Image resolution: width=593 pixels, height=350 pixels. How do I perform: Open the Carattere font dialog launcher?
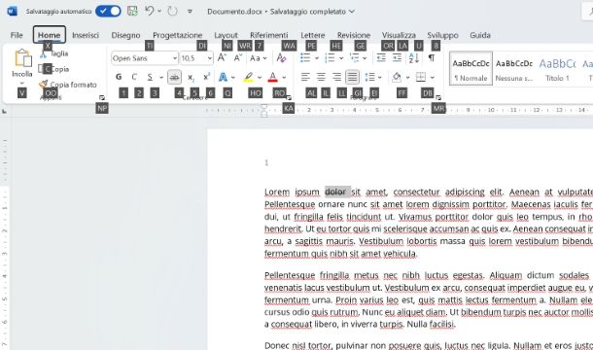[289, 97]
